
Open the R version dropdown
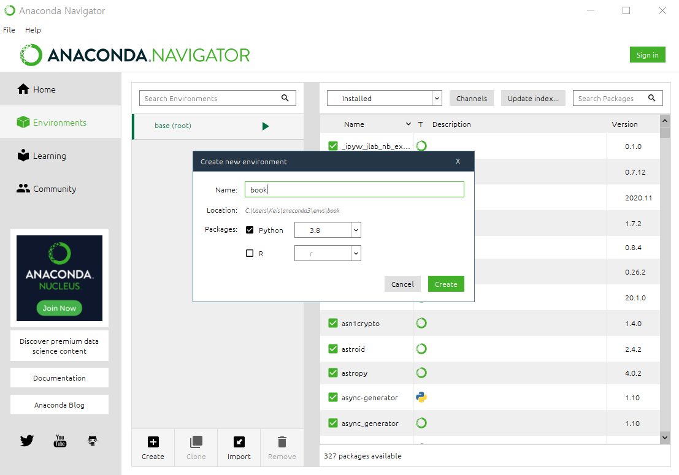328,253
